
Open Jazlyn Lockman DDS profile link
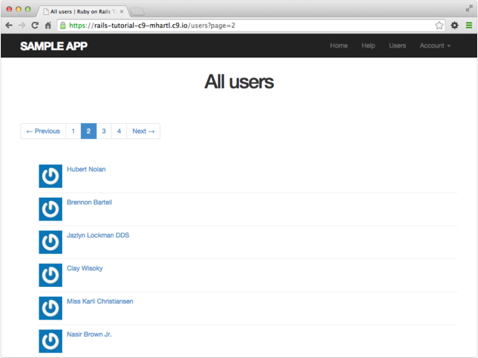(98, 235)
